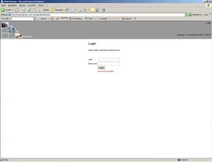Click the Research book icon
The height and width of the screenshot is (162, 212).
coord(97,10)
